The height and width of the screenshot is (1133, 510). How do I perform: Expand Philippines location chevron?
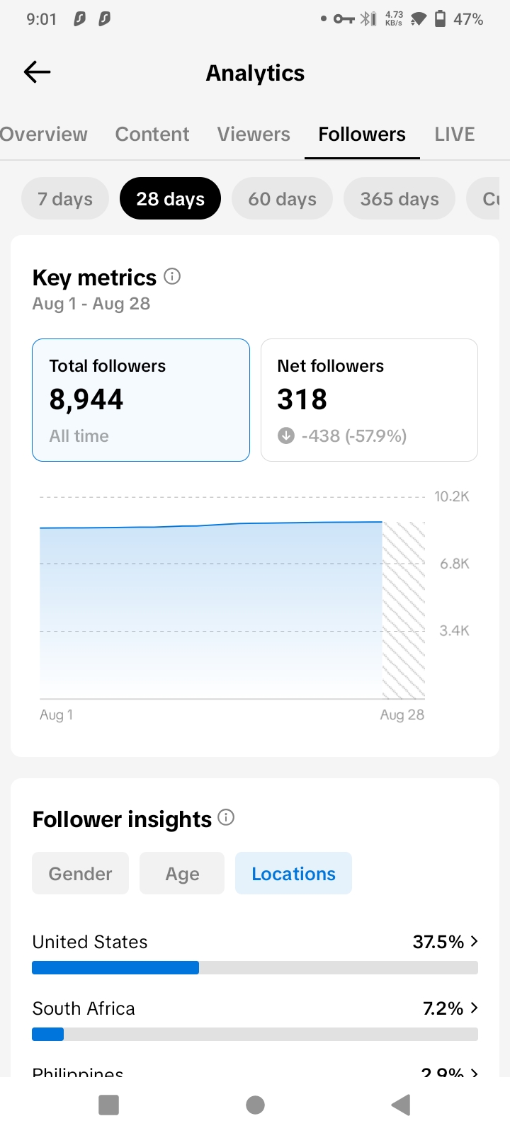pos(474,1072)
